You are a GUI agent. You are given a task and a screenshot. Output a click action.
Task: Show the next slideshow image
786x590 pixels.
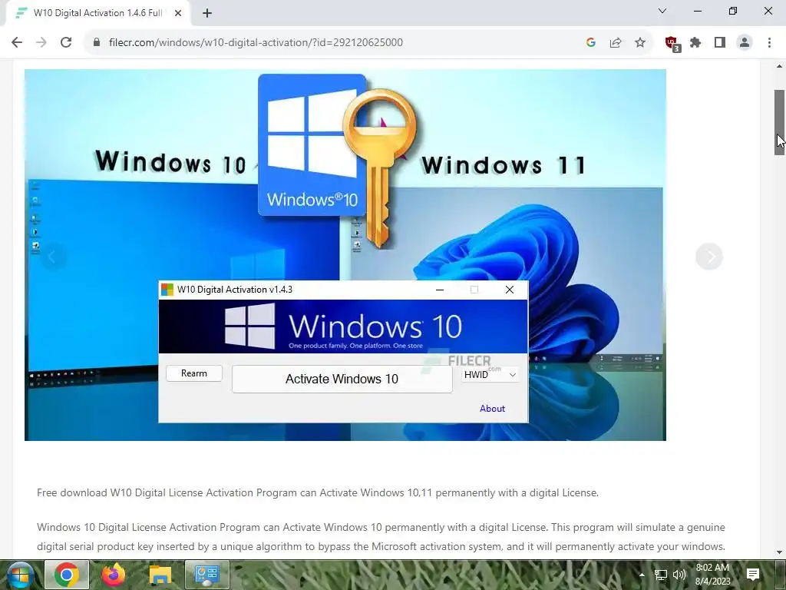(x=709, y=257)
